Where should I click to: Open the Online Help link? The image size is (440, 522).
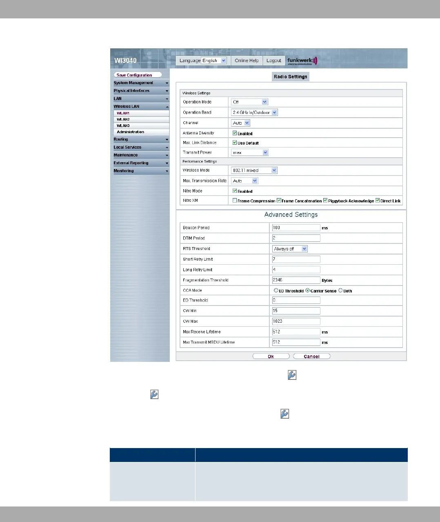point(247,60)
